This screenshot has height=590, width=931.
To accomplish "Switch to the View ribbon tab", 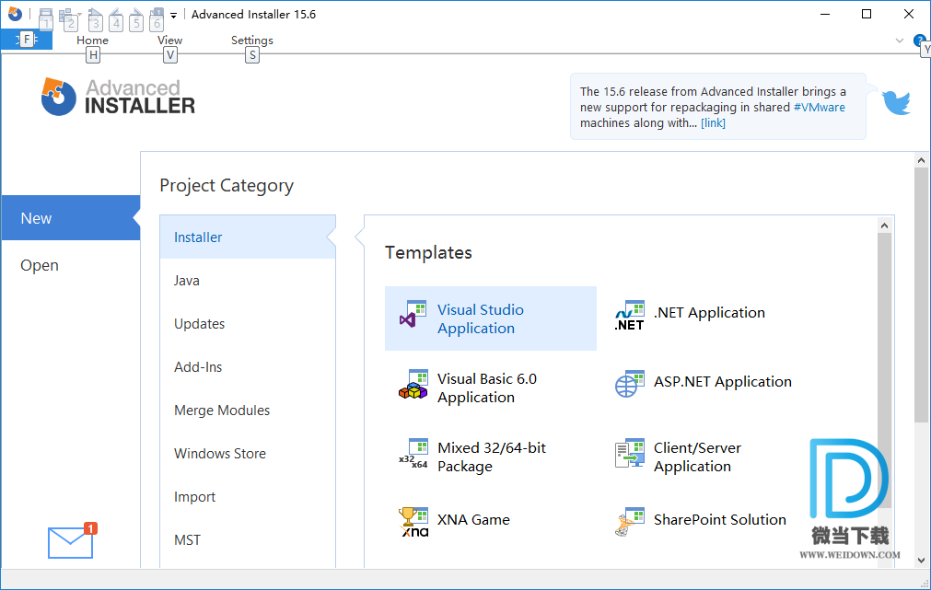I will point(169,40).
